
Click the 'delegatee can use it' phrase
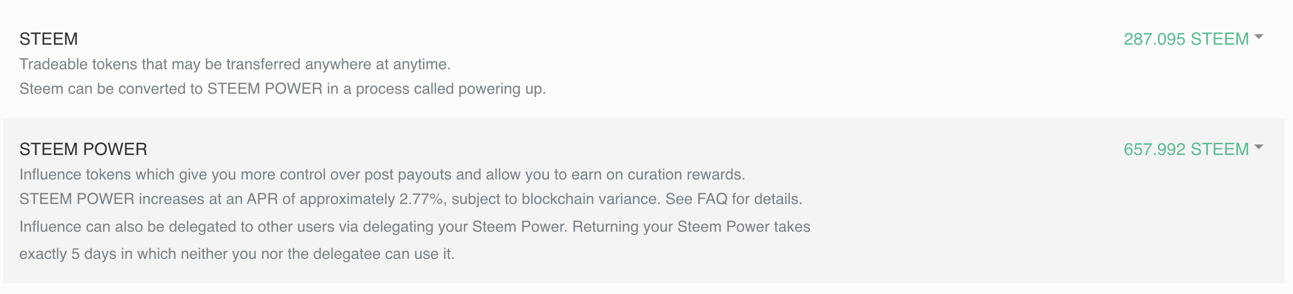(x=383, y=254)
